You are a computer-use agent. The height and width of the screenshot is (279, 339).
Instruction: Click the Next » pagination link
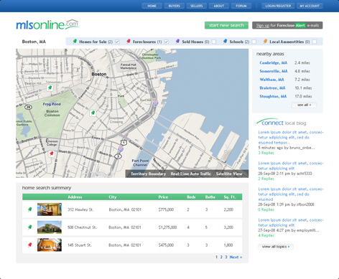[x=236, y=257]
